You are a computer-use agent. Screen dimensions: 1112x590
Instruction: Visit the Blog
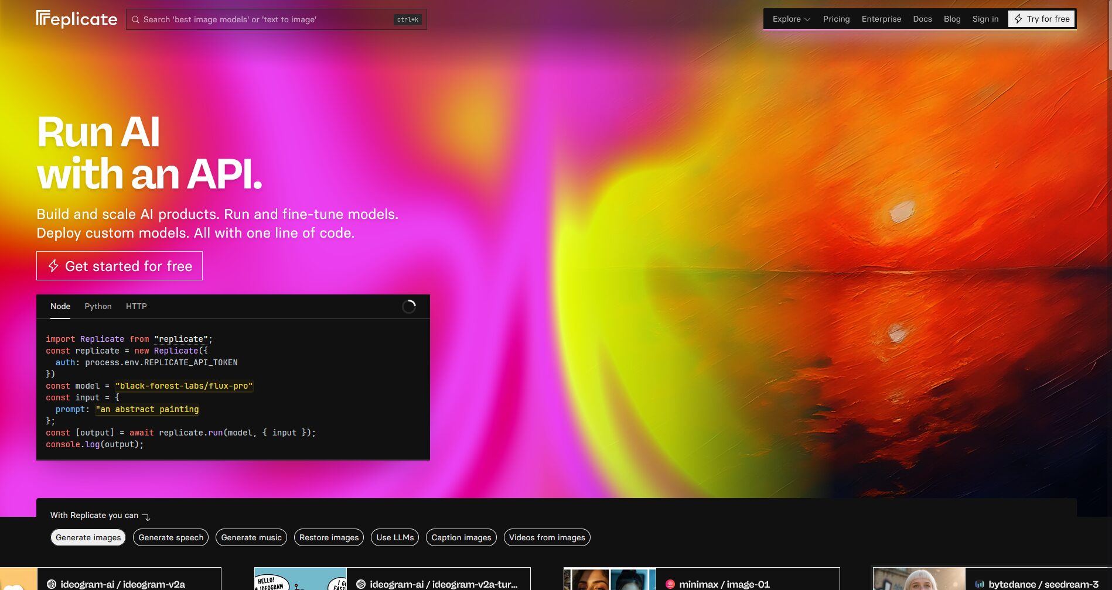point(952,19)
